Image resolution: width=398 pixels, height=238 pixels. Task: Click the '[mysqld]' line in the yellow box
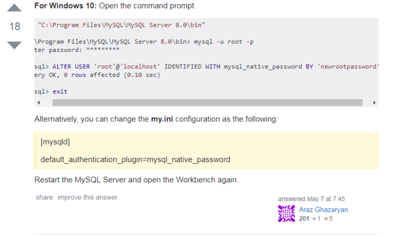coord(55,143)
